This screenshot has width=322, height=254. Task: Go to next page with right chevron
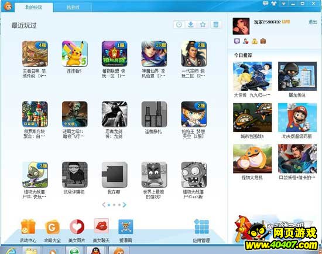125,205
